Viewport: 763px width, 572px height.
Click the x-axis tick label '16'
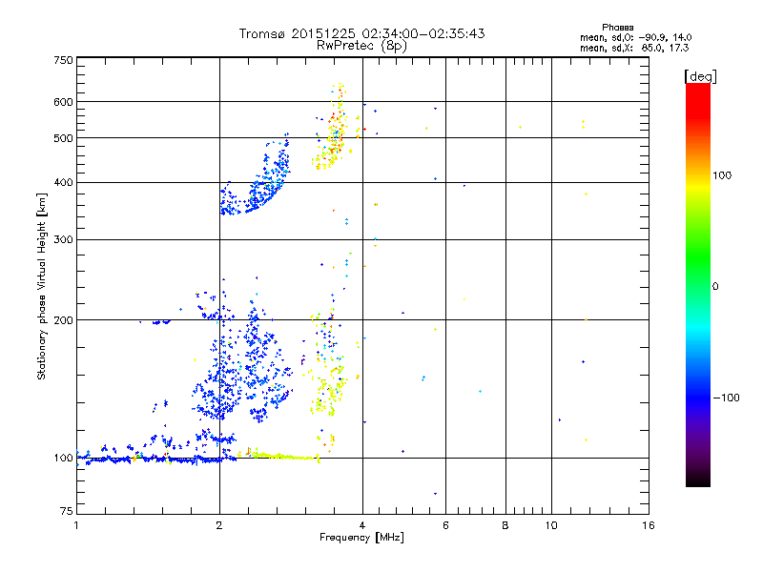tap(649, 525)
